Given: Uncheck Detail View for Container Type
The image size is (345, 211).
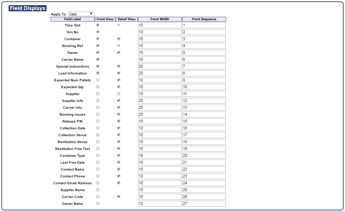Looking at the screenshot, I should click(119, 155).
